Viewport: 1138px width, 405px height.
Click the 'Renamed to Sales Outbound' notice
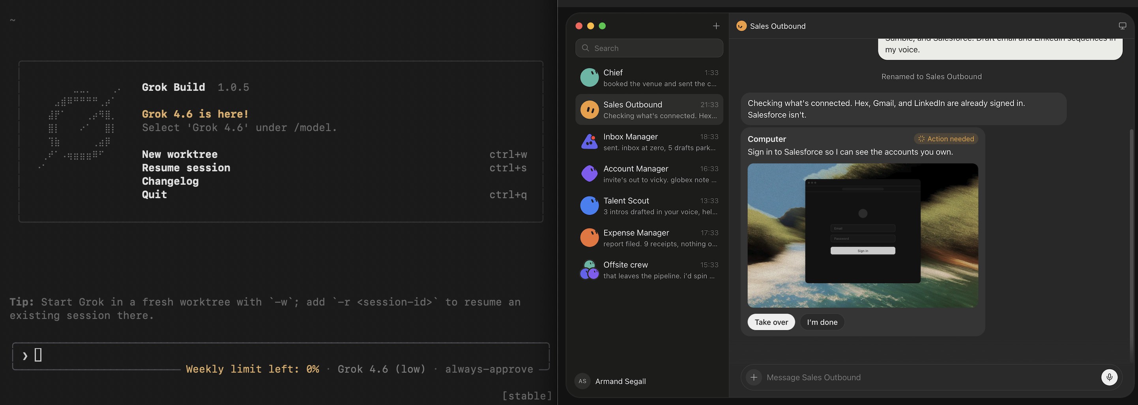click(931, 77)
